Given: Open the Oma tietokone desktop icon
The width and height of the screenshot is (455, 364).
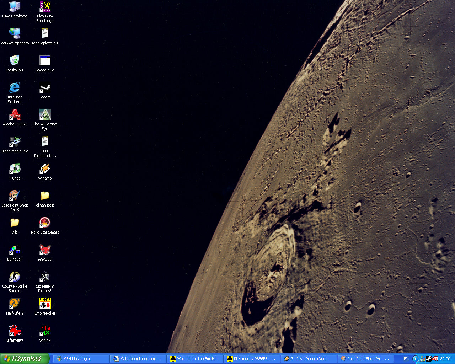Looking at the screenshot, I should tap(15, 10).
